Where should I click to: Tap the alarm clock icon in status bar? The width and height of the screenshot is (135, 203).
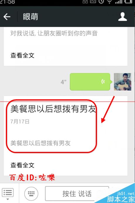point(101,1)
